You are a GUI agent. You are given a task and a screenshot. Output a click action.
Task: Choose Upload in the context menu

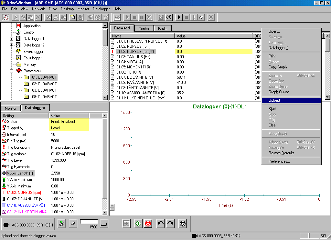[x=291, y=100]
